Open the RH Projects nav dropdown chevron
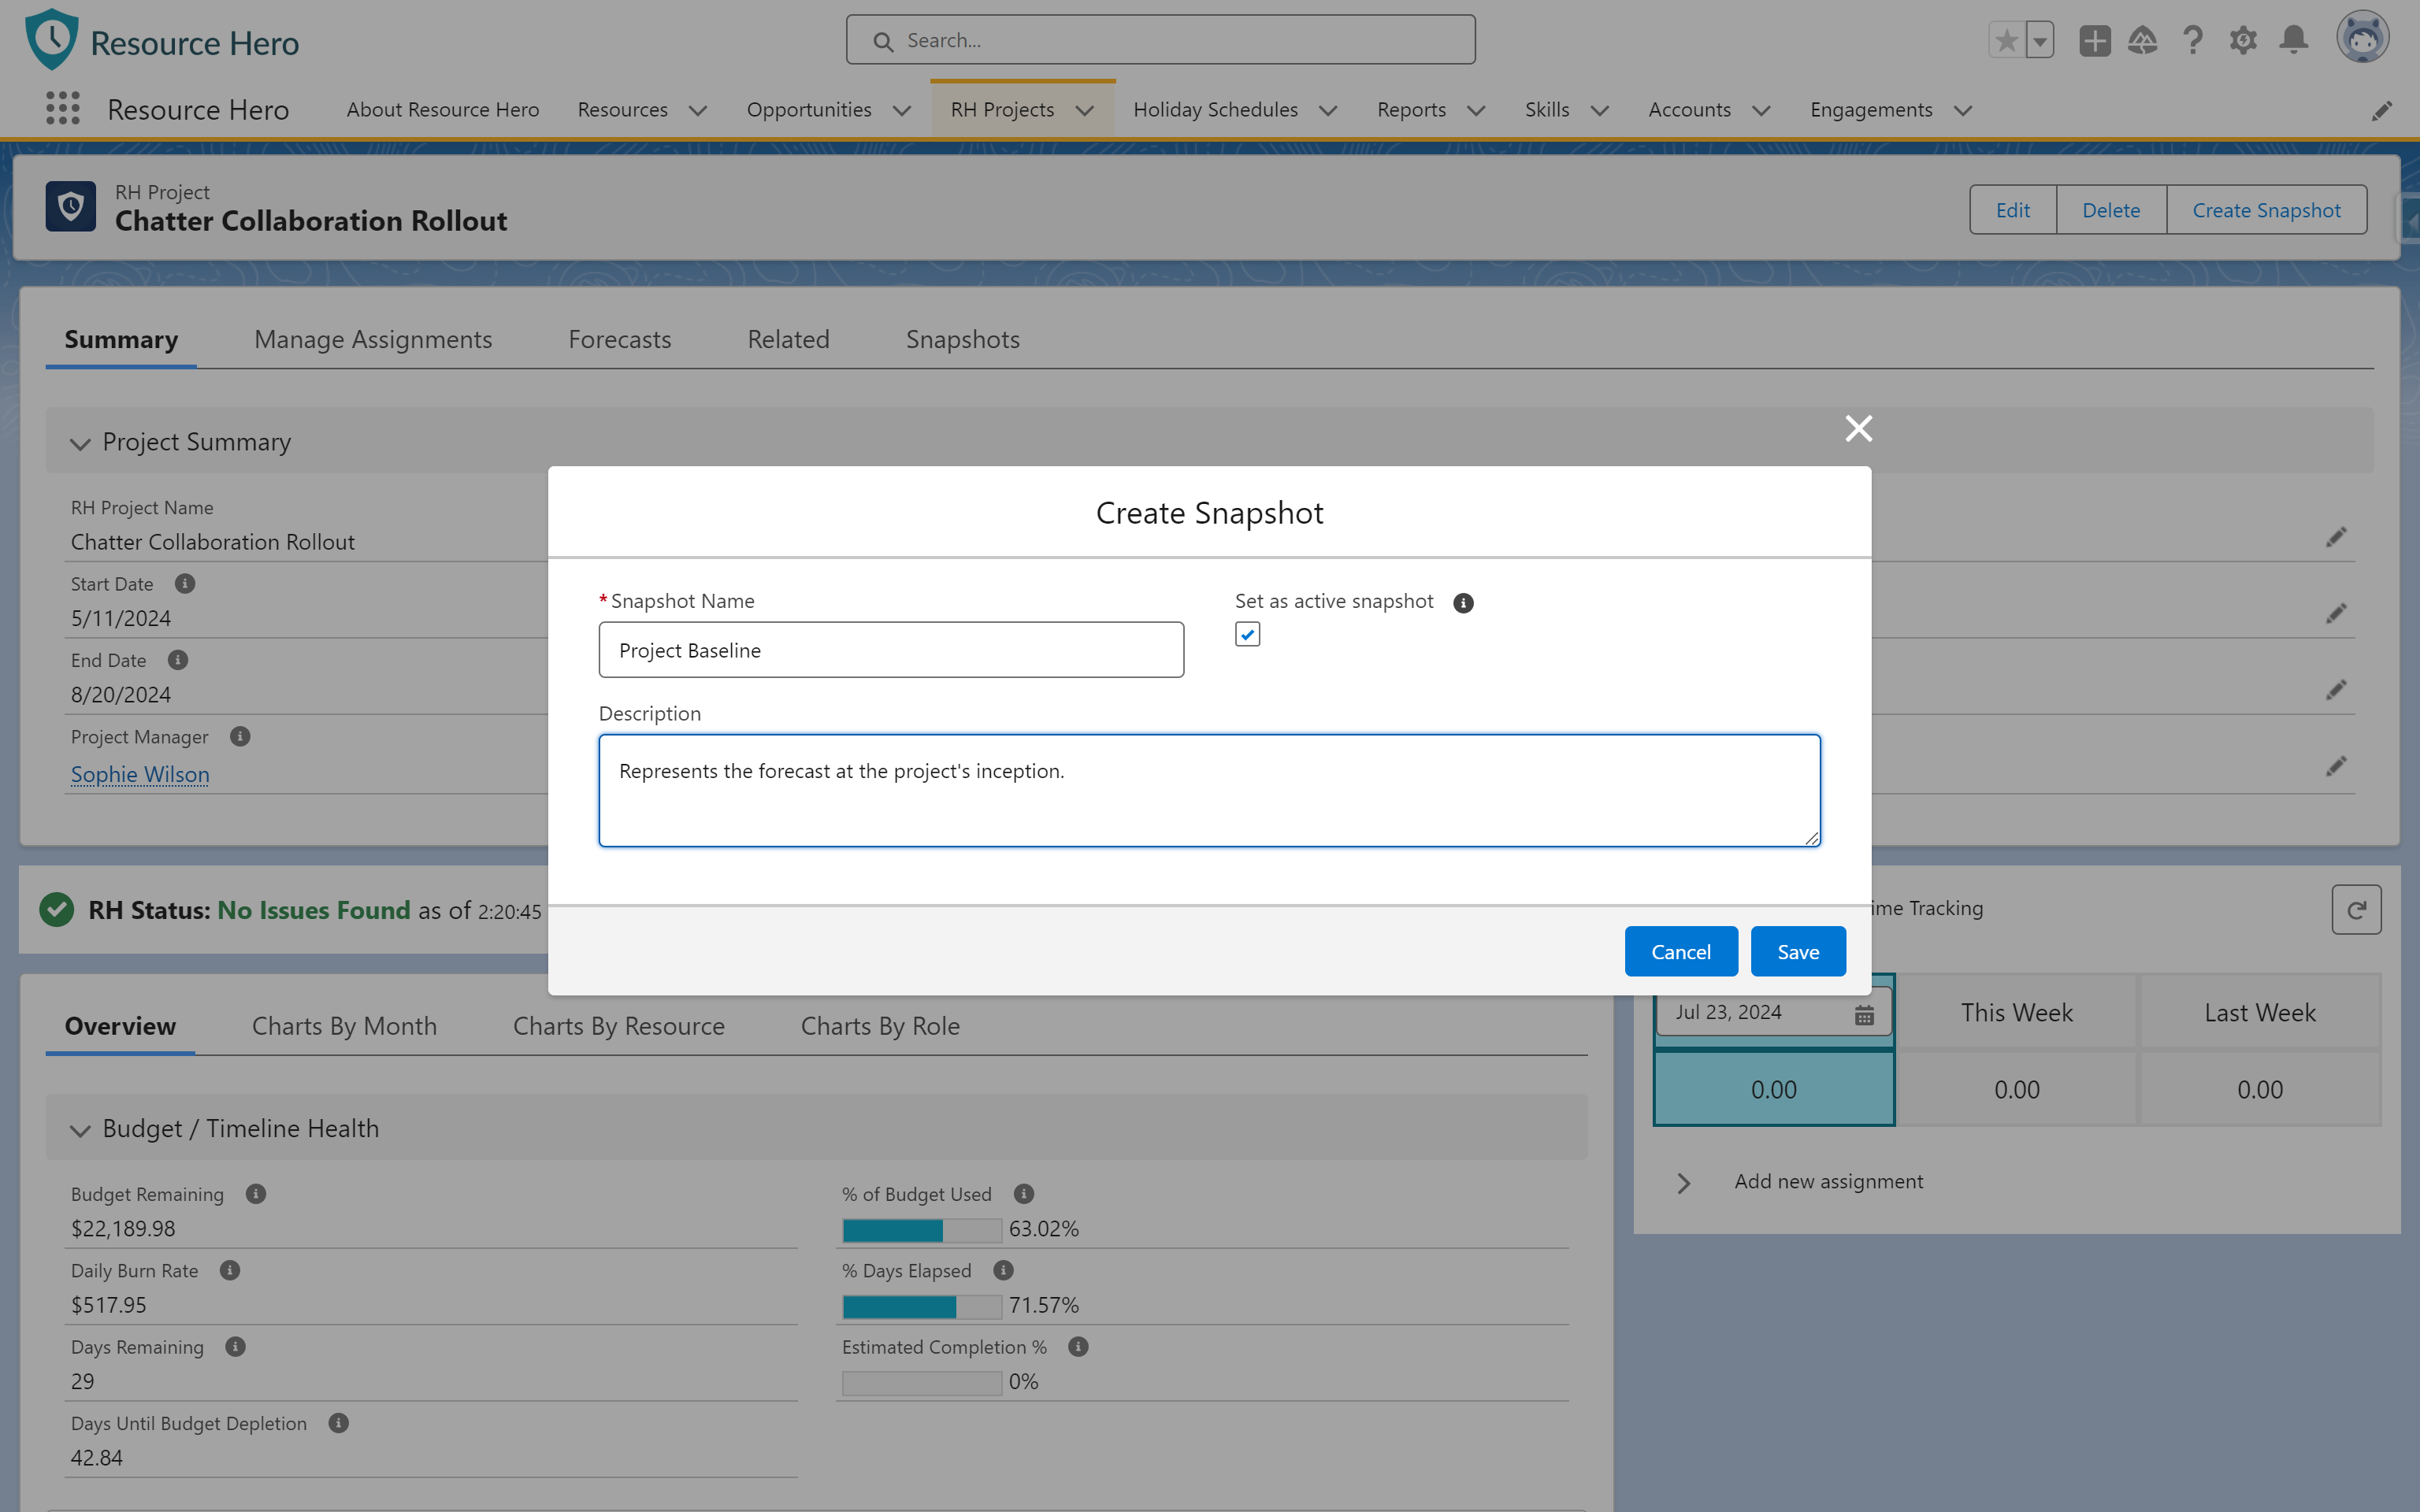This screenshot has width=2420, height=1512. (x=1084, y=110)
